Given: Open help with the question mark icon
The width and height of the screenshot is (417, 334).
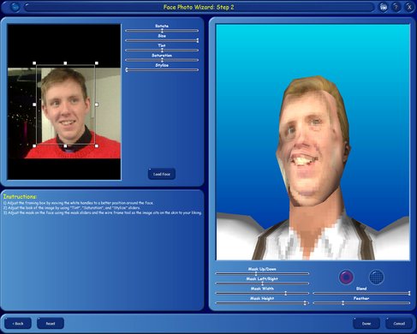Looking at the screenshot, I should click(396, 8).
